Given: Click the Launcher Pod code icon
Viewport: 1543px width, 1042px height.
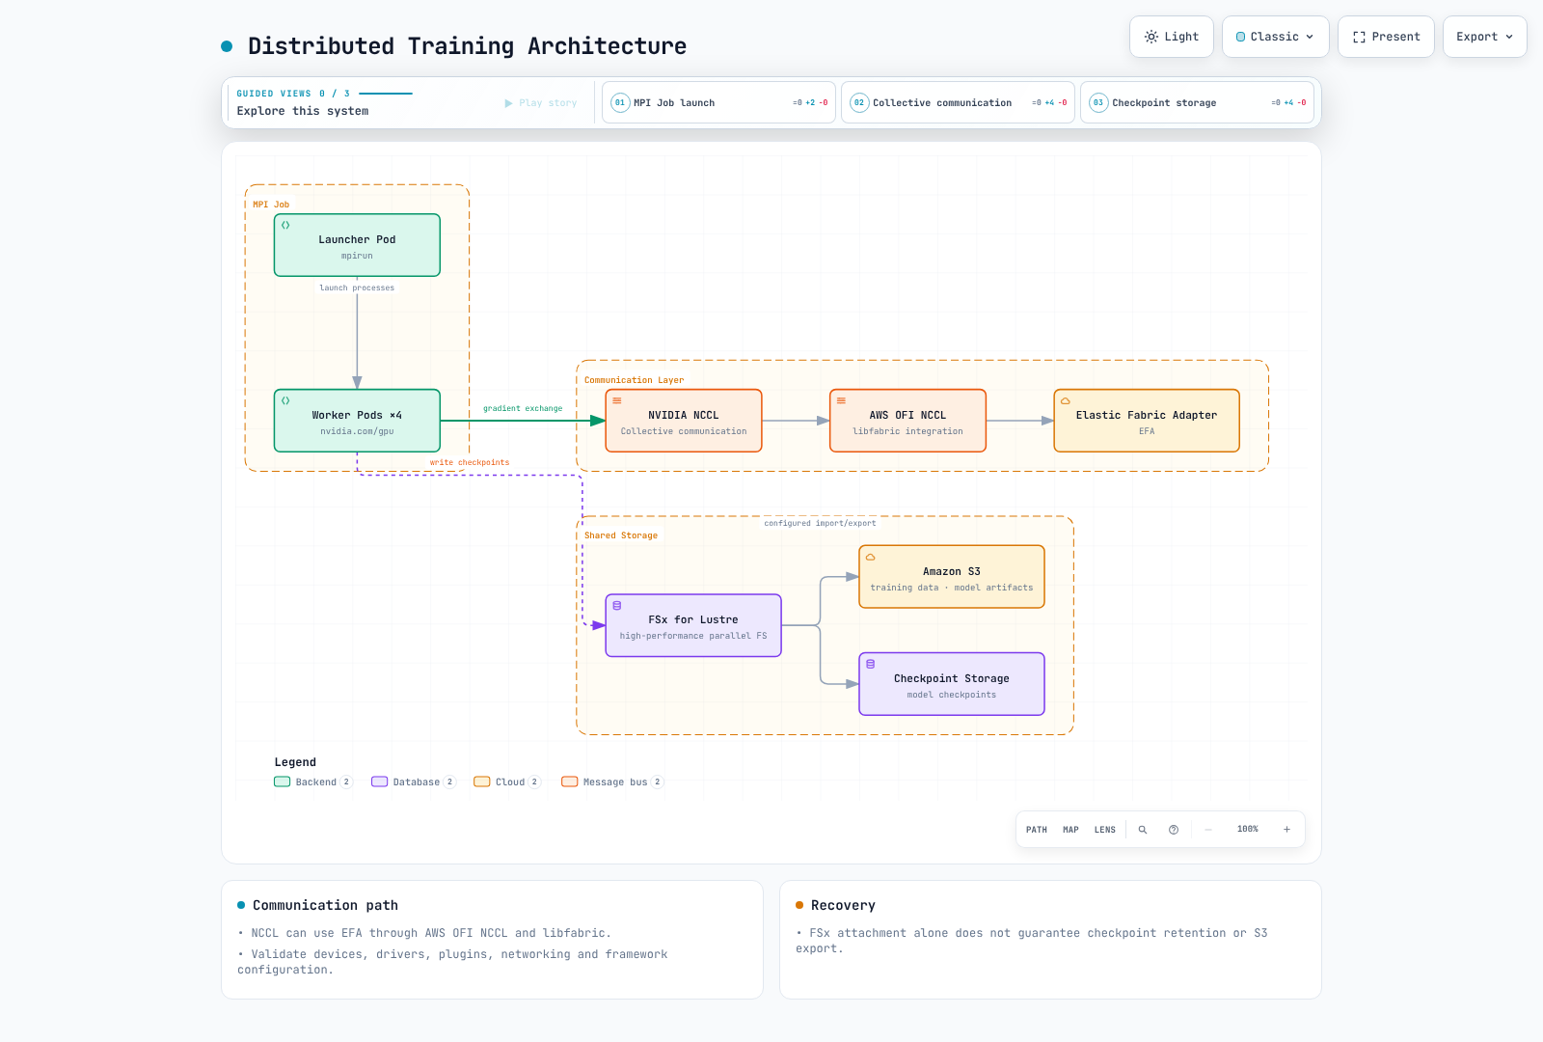Looking at the screenshot, I should (285, 225).
